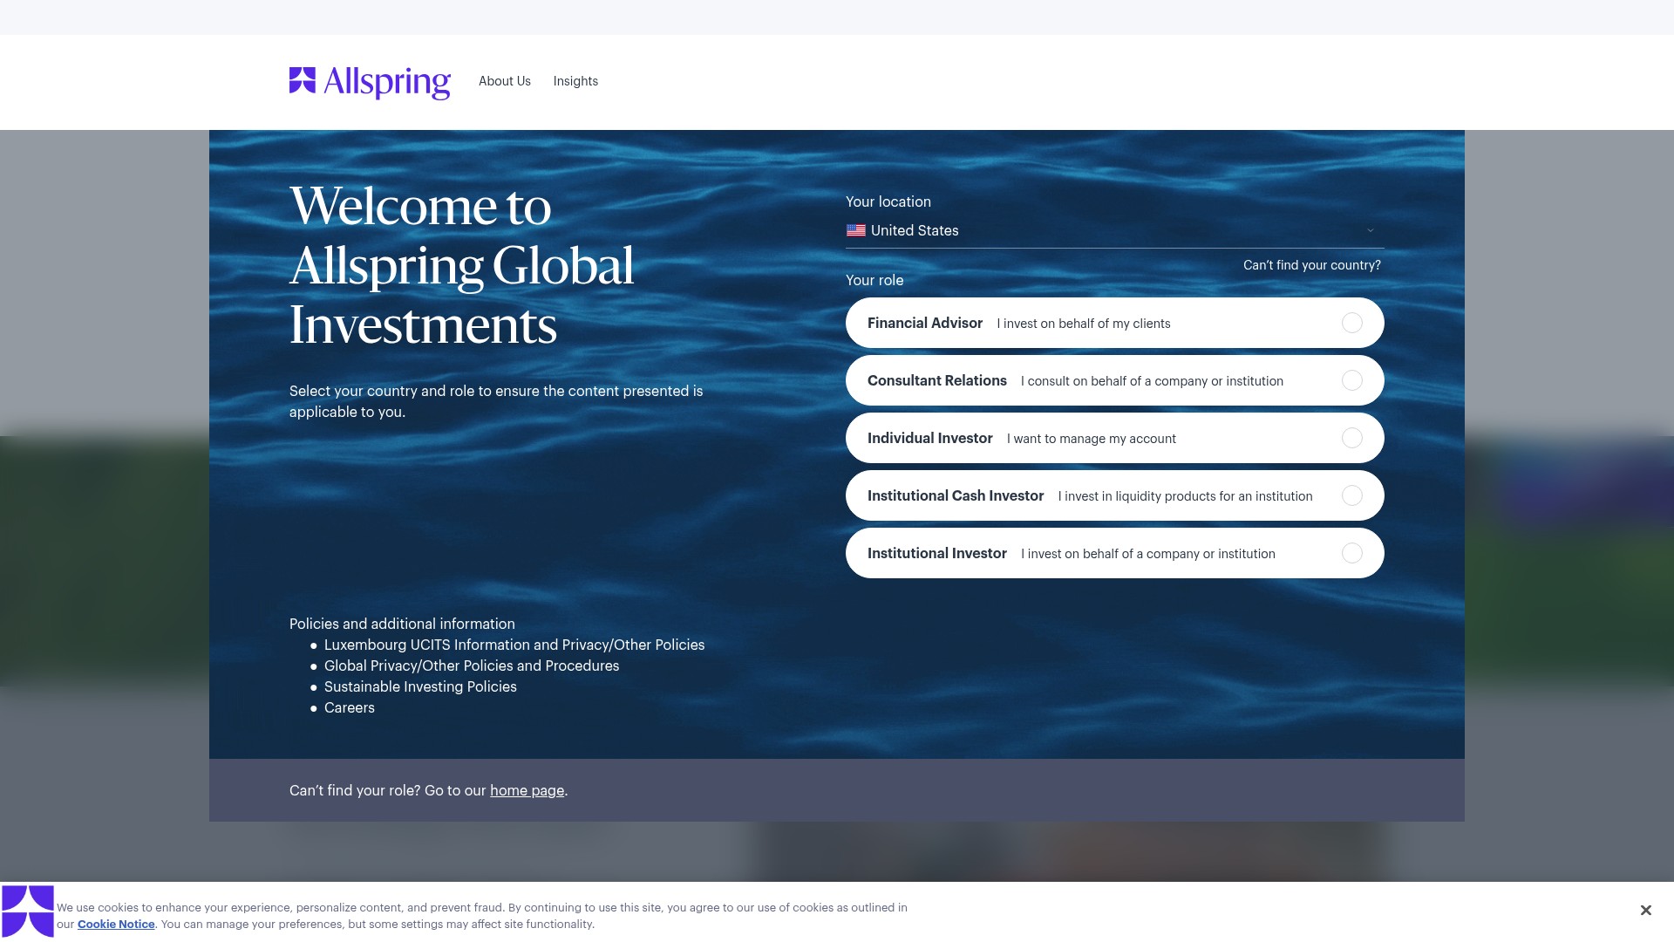Screen dimensions: 1674x942
Task: Open the Can't find your country link
Action: (x=1311, y=265)
